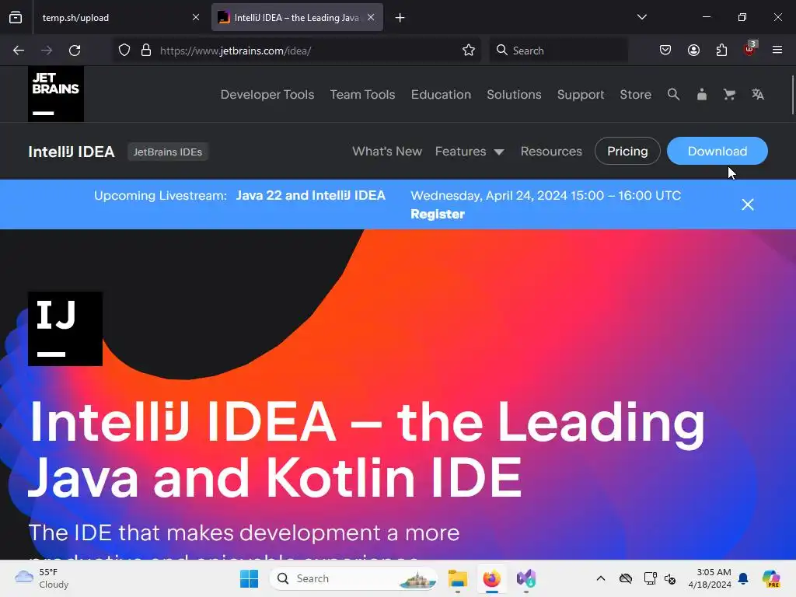The image size is (796, 597).
Task: Click the IJ product logo
Action: point(65,329)
